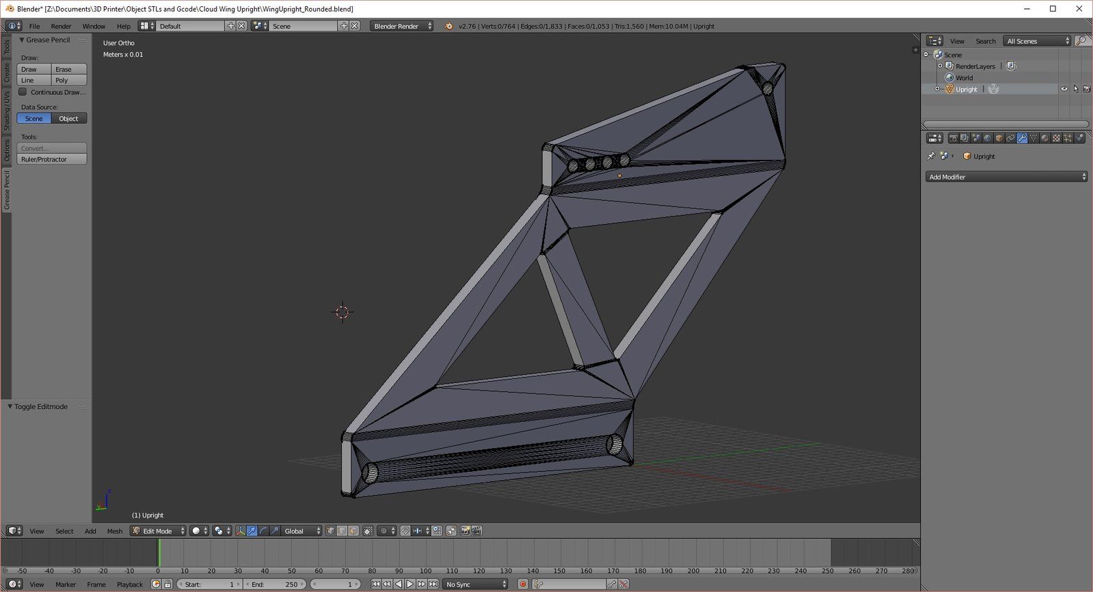The height and width of the screenshot is (592, 1093).
Task: Toggle renderability camera for Upright object
Action: point(1087,89)
